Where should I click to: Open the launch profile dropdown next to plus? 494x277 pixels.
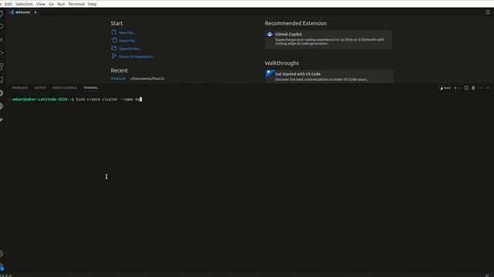(460, 88)
